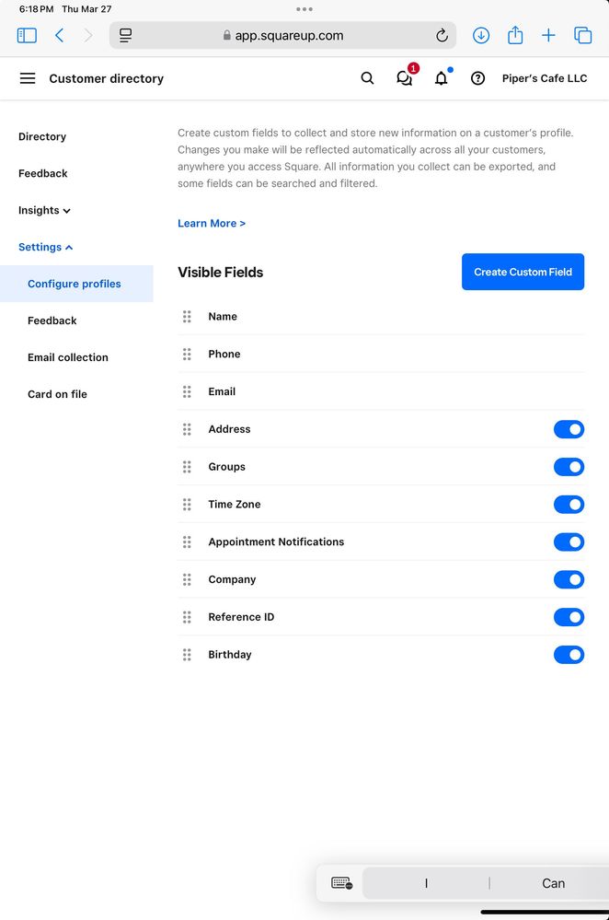Go to the Directory page
Viewport: 609px width, 920px height.
click(x=42, y=136)
